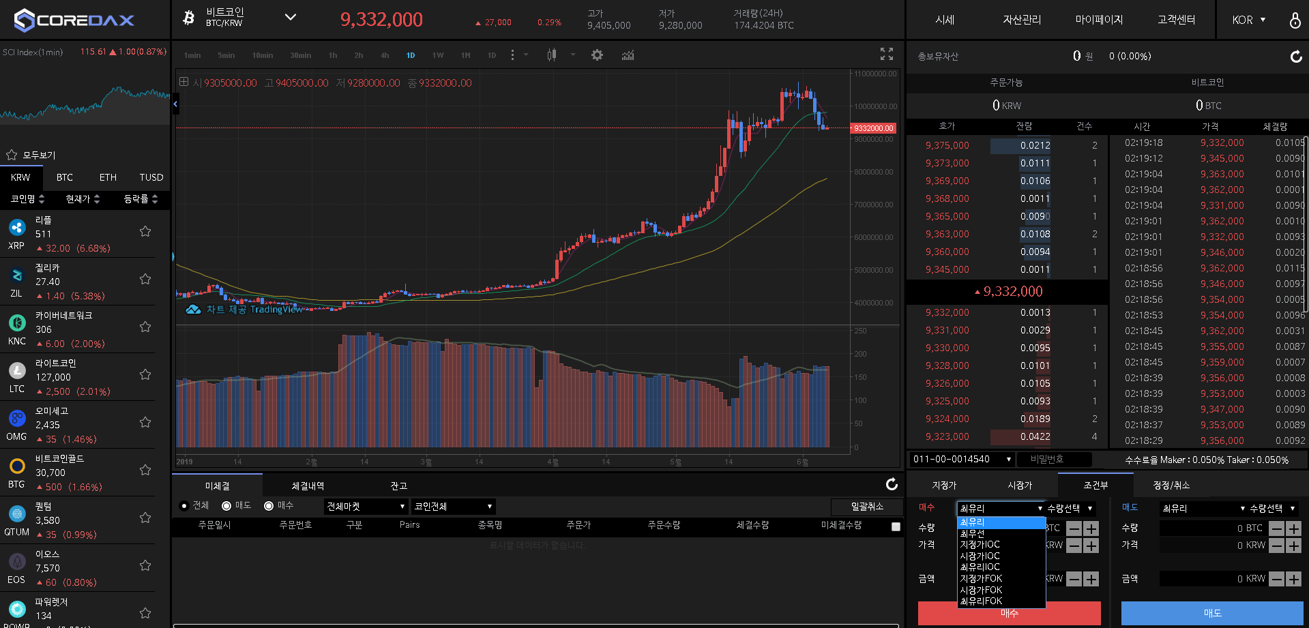Screen dimensions: 1309x628
Task: Favorite OMG with its star icon
Action: 145,422
